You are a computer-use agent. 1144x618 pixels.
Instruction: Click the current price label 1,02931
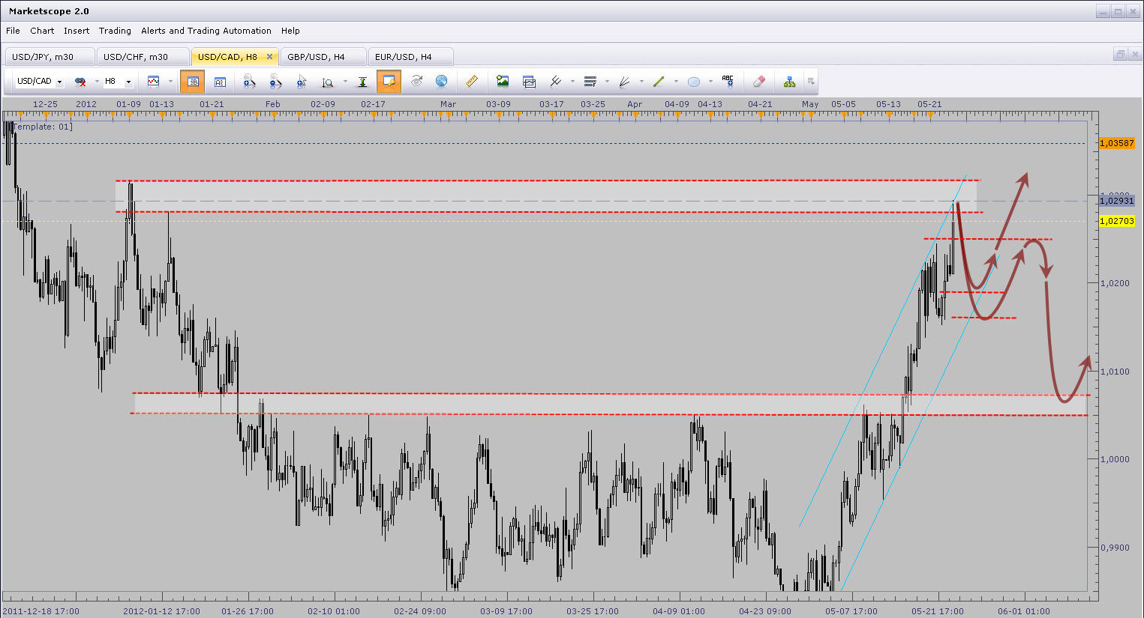pos(1117,201)
